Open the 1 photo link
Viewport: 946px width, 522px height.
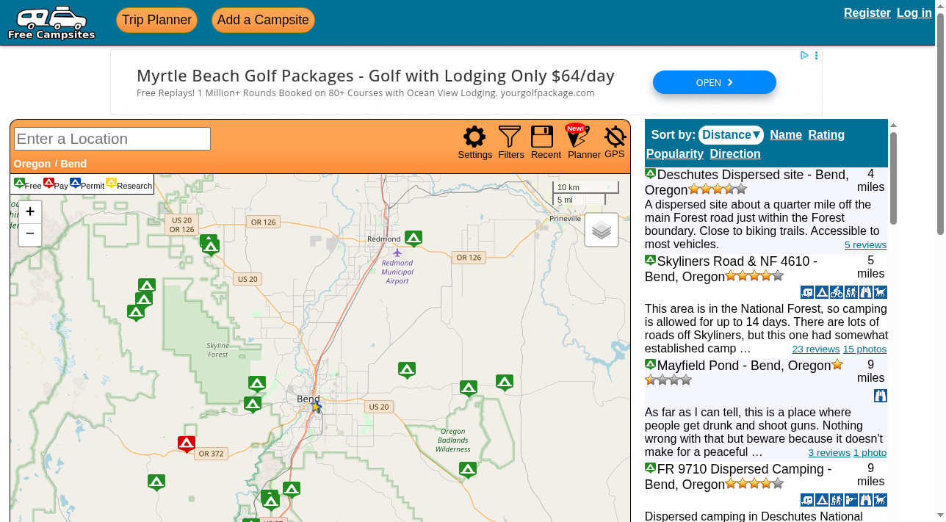tap(870, 453)
